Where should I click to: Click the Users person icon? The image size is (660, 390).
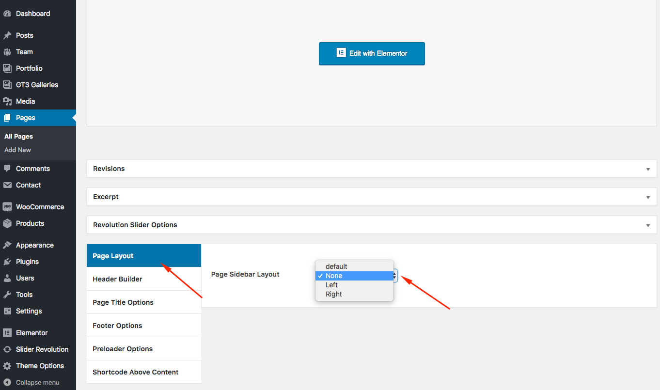coord(7,278)
